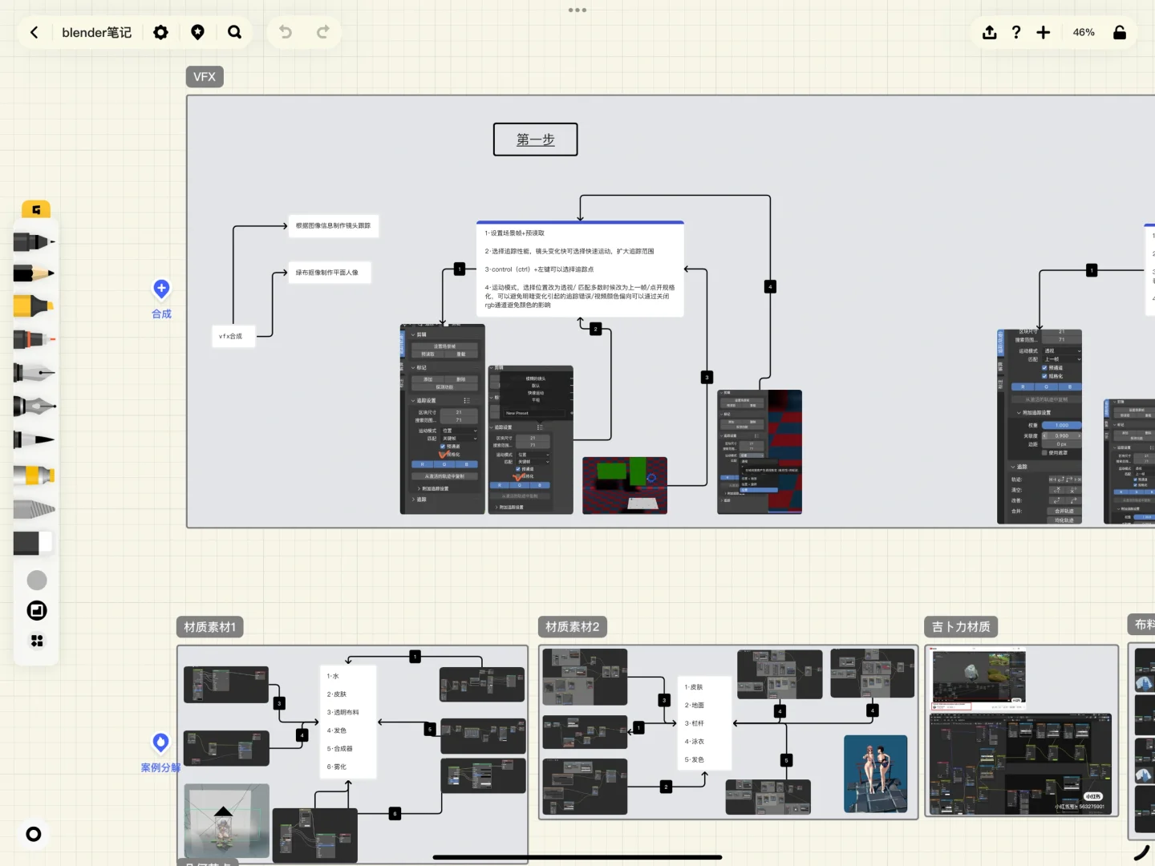Select the black pointed brush pen tool

pos(34,439)
